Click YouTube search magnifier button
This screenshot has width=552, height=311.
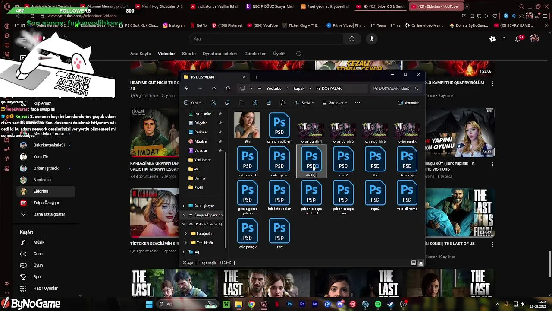[x=352, y=39]
